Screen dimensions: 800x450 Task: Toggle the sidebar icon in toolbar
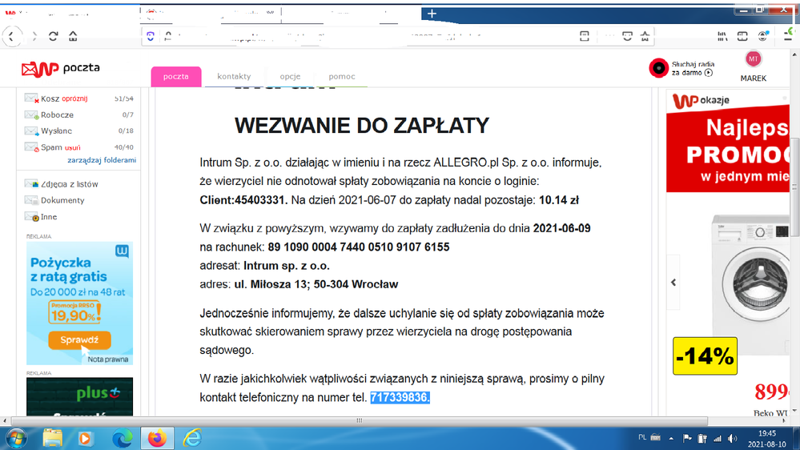click(742, 36)
